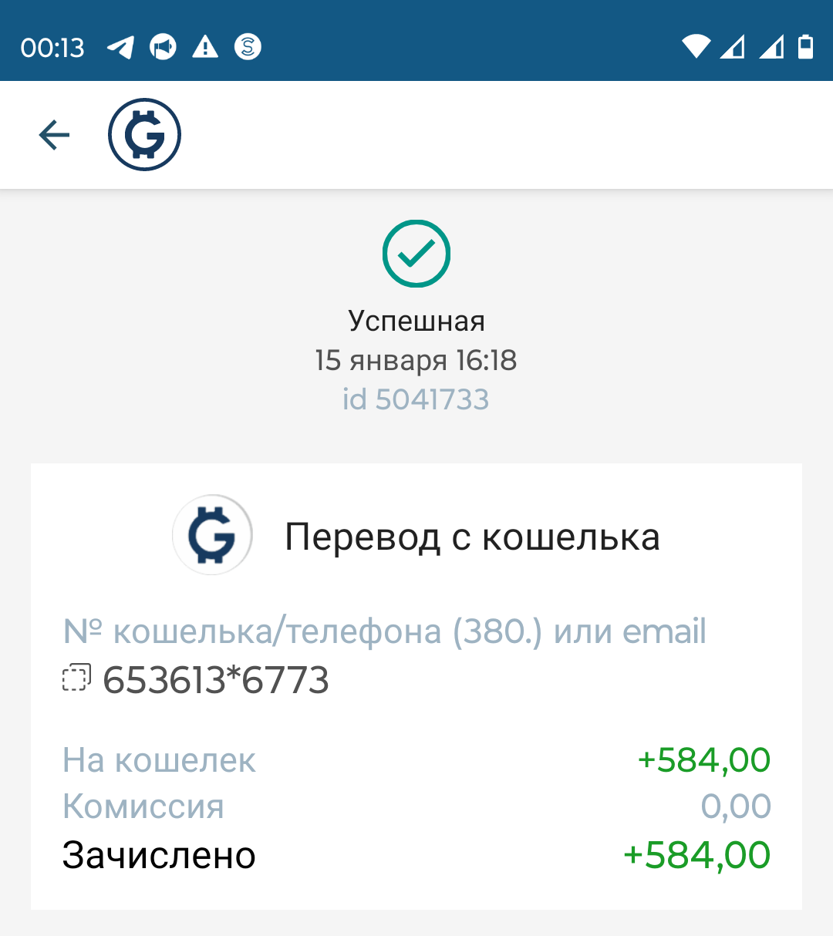Tap the megaphone notification icon
The height and width of the screenshot is (936, 833).
(163, 48)
